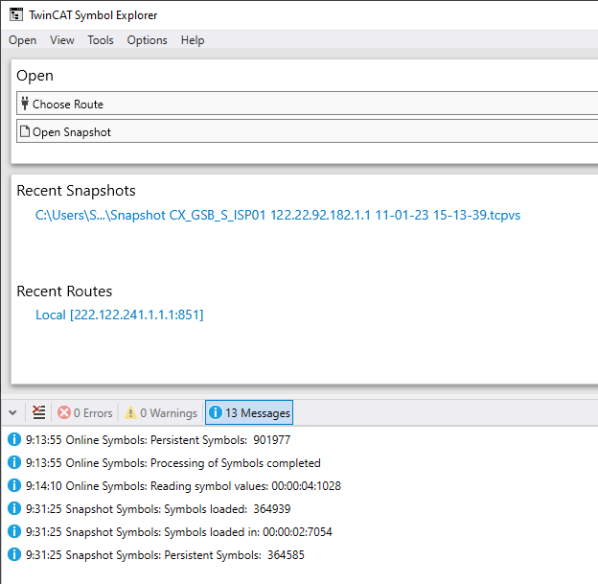The width and height of the screenshot is (598, 584).
Task: Select message Symbols loaded in: 00:00:02:7054
Action: point(179,531)
